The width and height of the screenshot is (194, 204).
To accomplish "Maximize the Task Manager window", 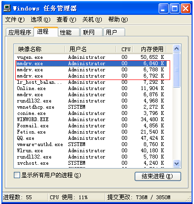I will (174, 8).
